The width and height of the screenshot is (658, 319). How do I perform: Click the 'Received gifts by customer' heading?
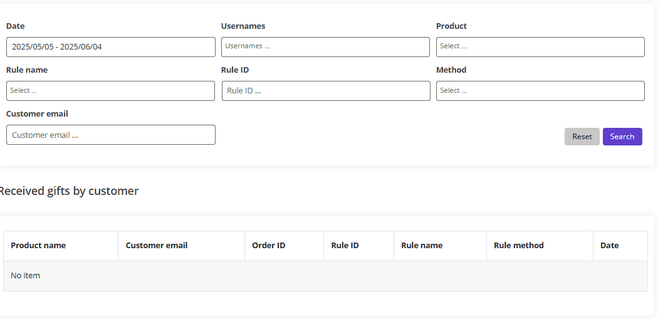pos(68,191)
